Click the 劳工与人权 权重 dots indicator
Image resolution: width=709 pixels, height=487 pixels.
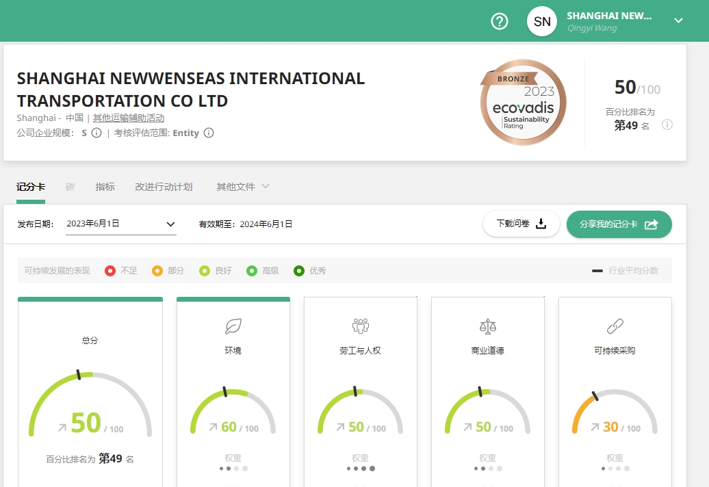coord(361,469)
